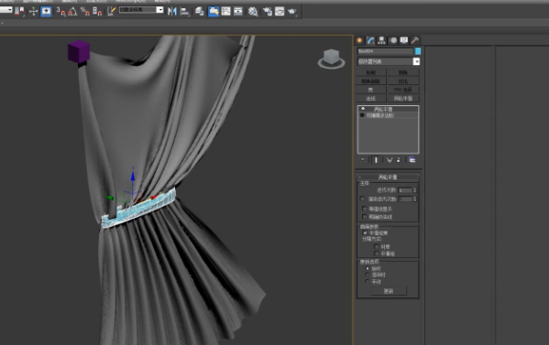Enable the render iterations checkbox

pyautogui.click(x=362, y=199)
